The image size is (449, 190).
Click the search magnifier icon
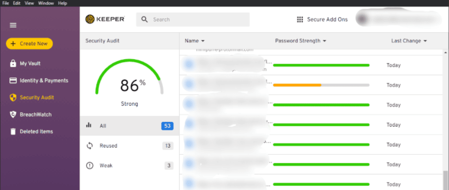pyautogui.click(x=145, y=19)
